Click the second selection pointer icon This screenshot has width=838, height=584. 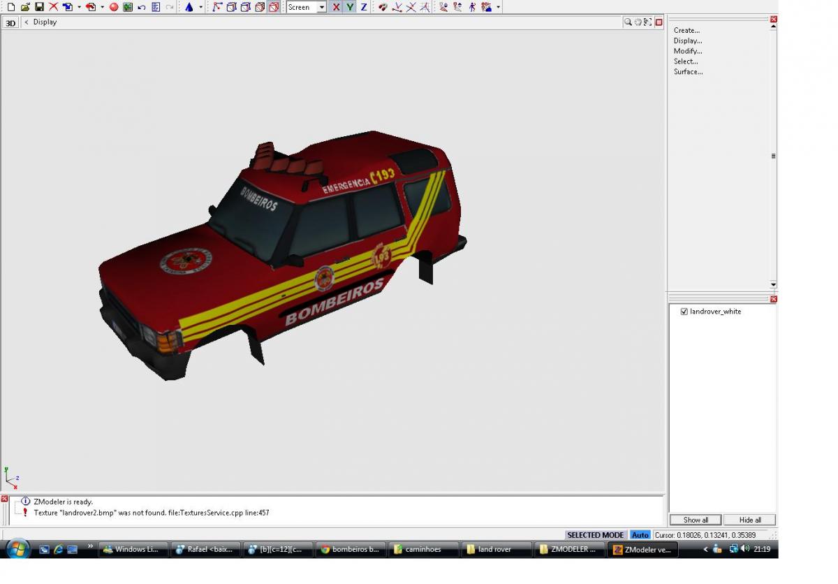pos(457,7)
